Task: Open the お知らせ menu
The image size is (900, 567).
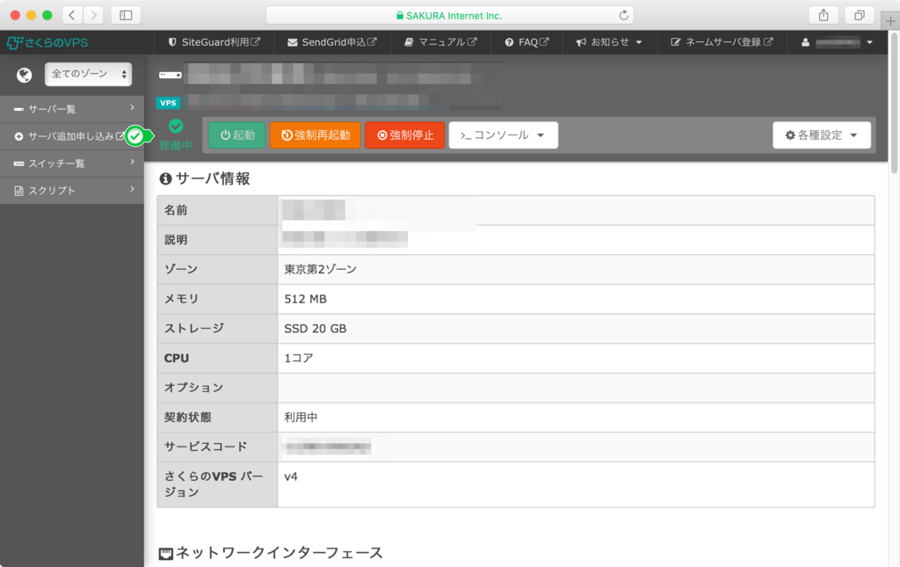Action: (x=609, y=41)
